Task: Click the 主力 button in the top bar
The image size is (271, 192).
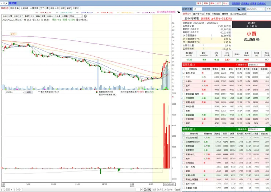Action: pyautogui.click(x=219, y=3)
